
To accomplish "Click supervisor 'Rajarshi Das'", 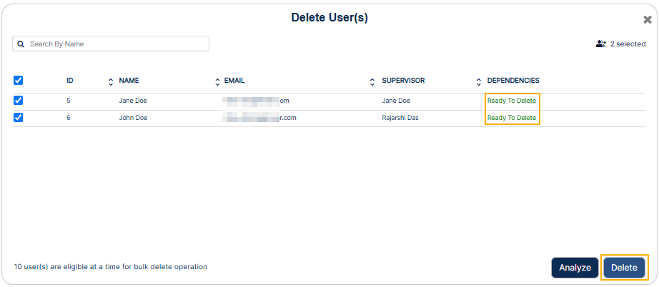I will [x=400, y=118].
